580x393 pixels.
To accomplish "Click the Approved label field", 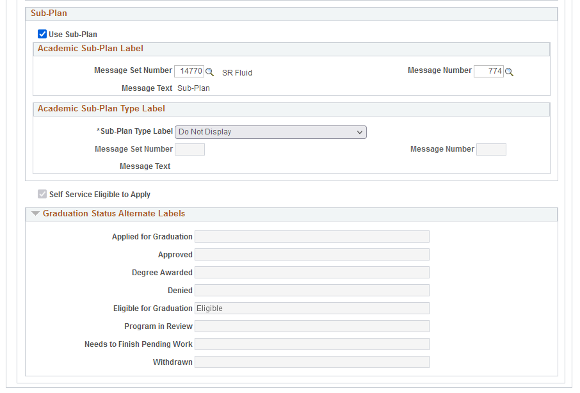I will (x=312, y=254).
